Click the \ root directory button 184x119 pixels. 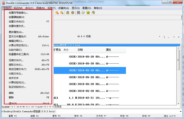tap(164, 37)
